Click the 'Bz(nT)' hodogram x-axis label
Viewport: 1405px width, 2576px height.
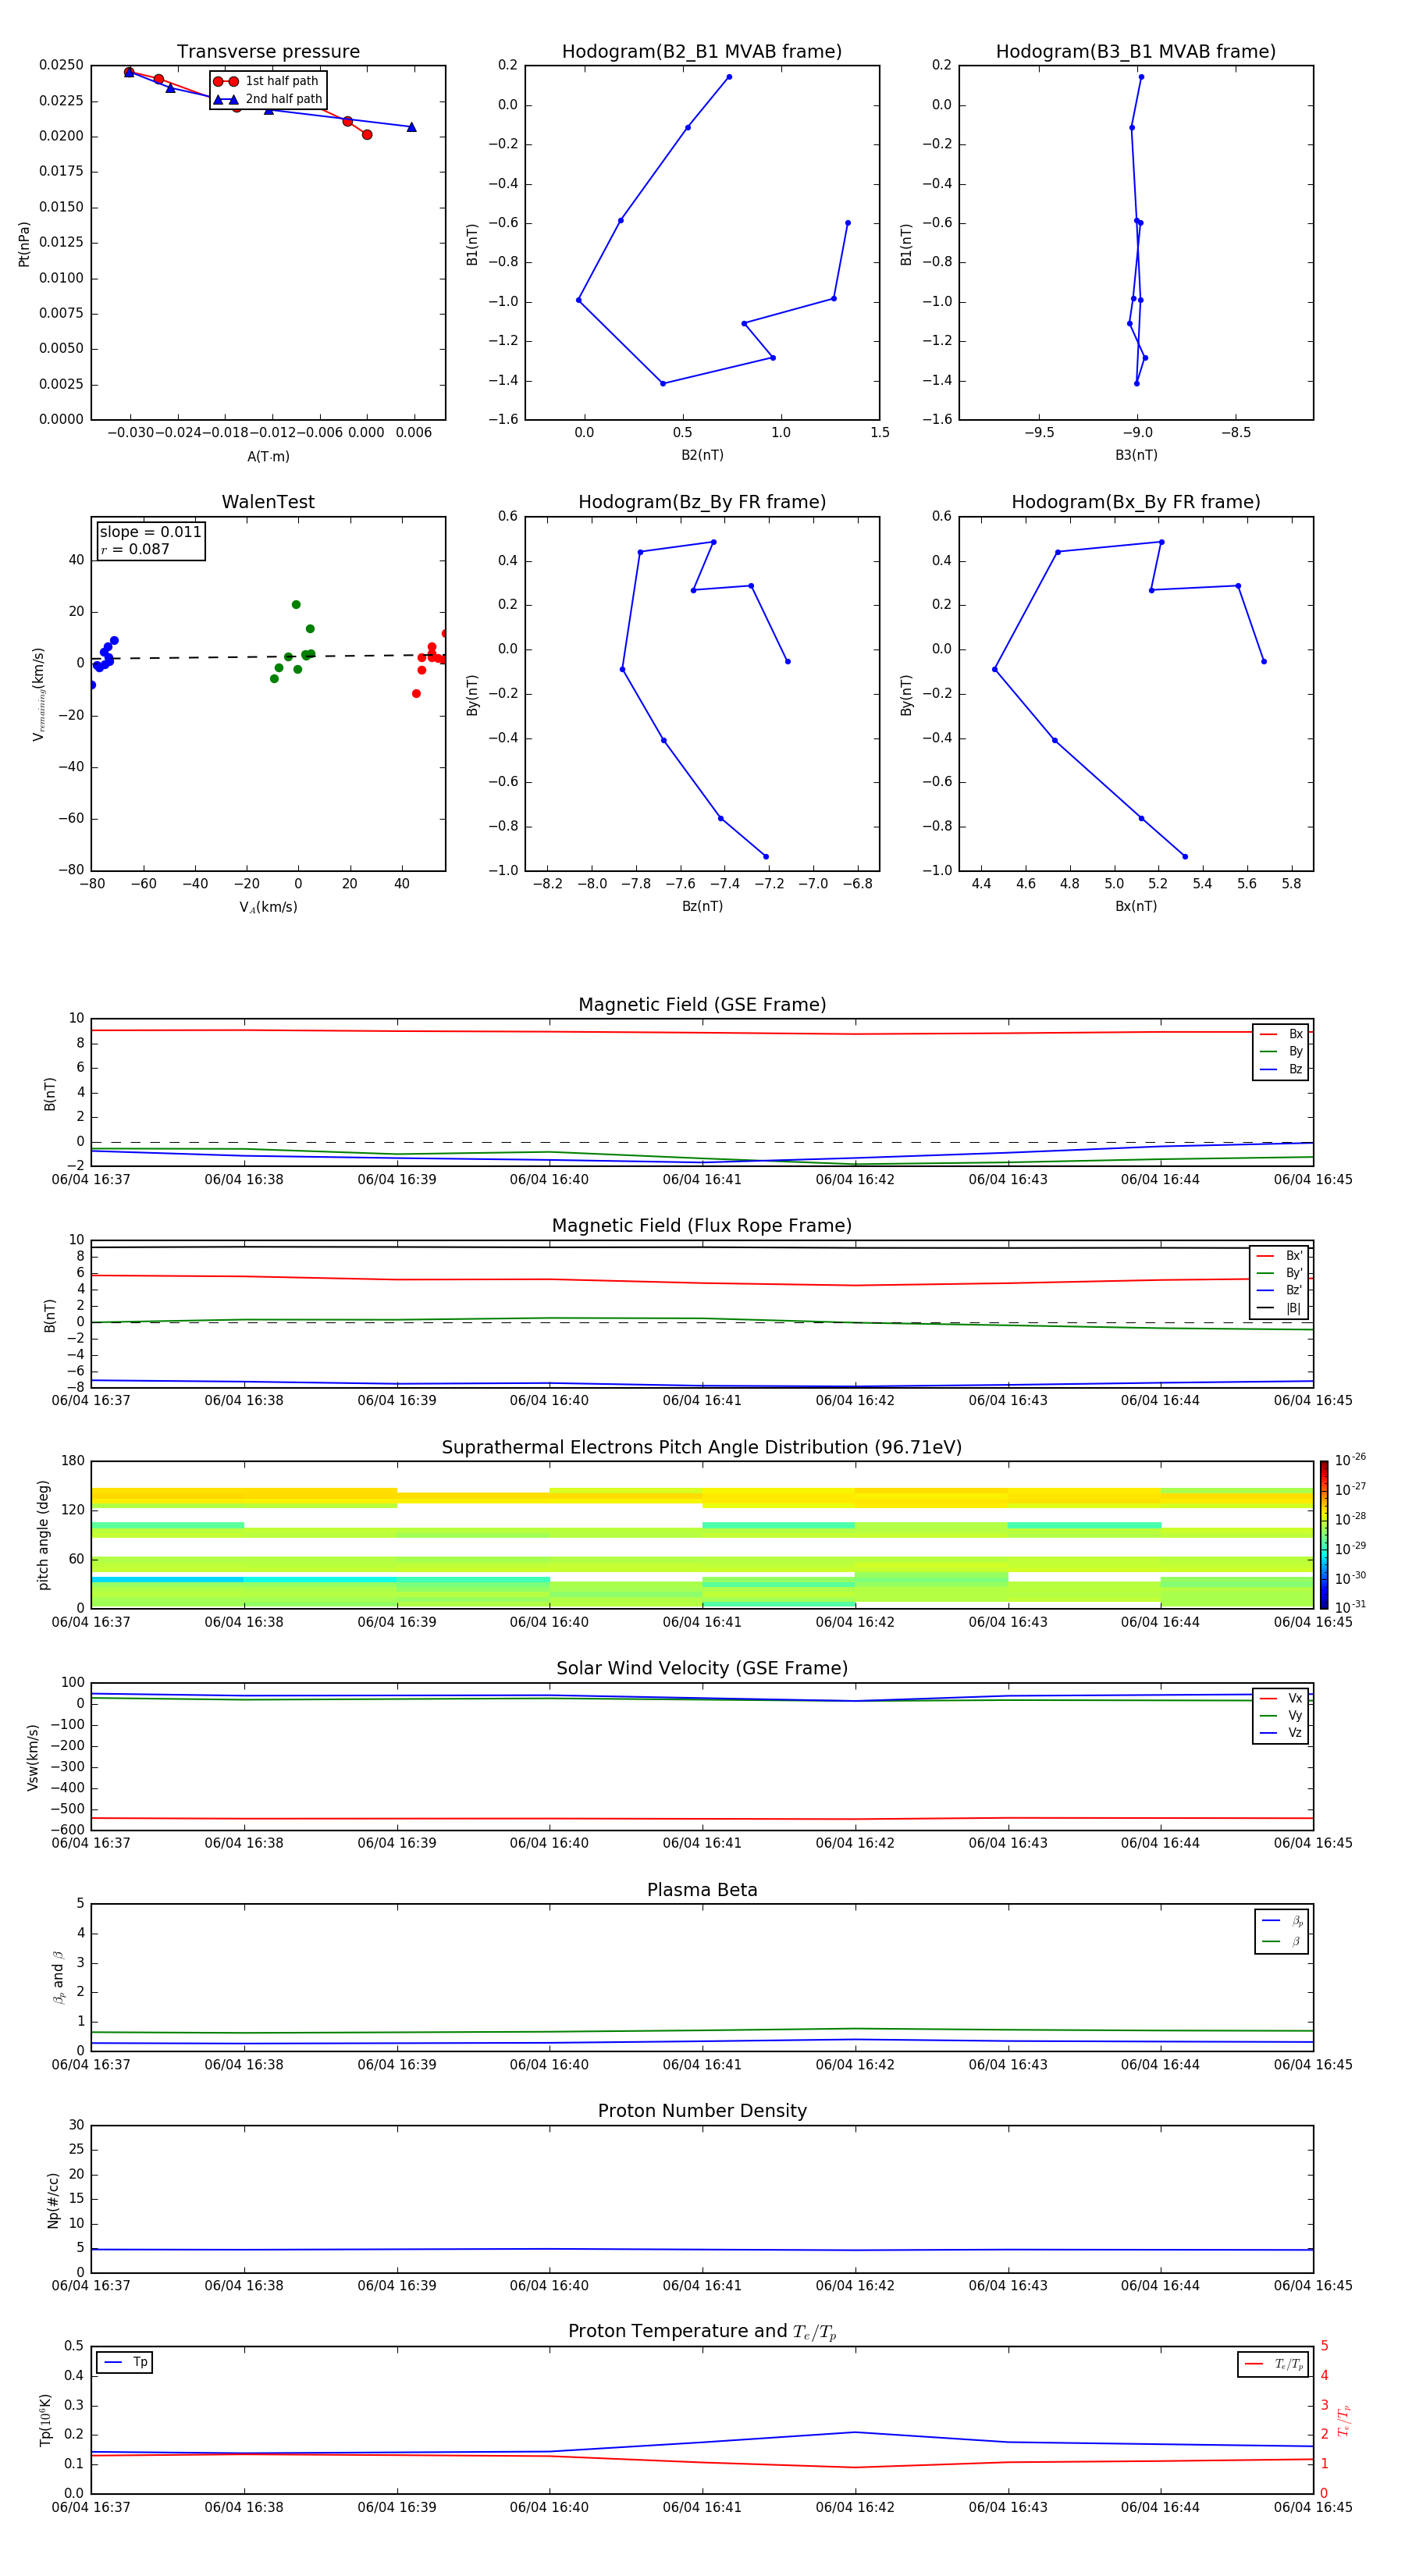702,906
